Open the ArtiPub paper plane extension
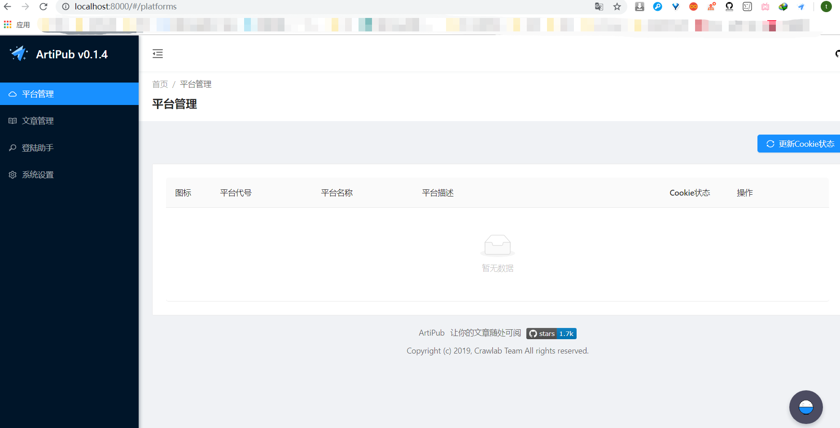This screenshot has height=428, width=840. [x=801, y=7]
